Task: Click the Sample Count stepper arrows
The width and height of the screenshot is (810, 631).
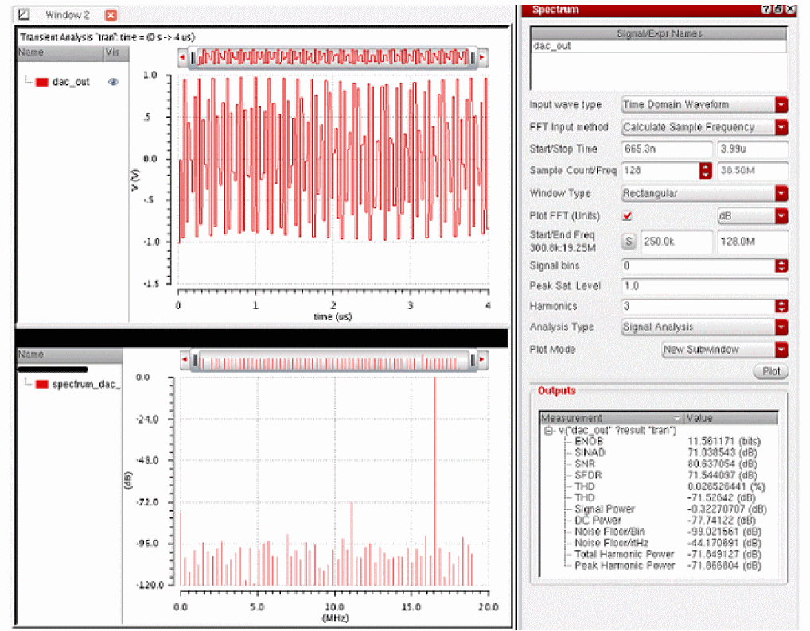Action: [x=705, y=171]
